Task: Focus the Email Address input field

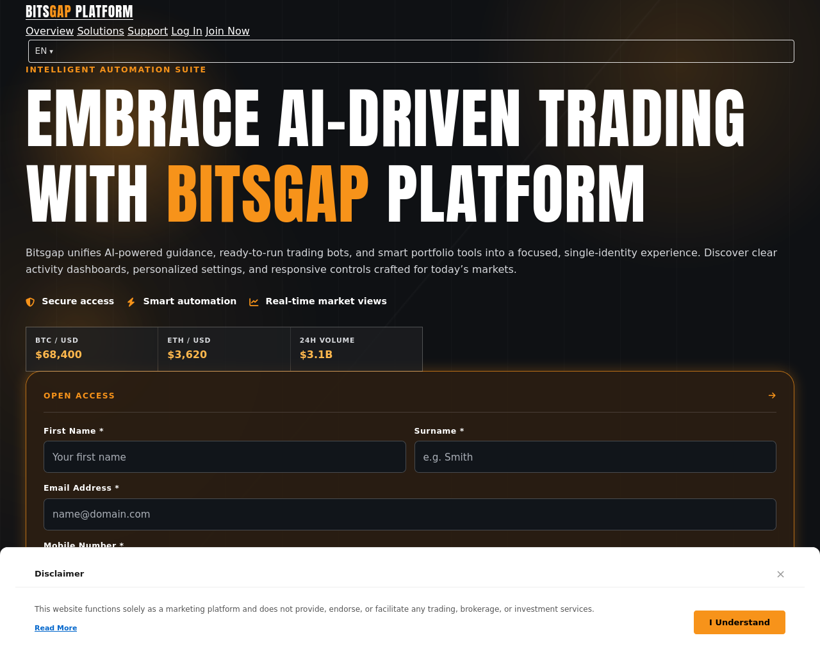Action: coord(410,514)
